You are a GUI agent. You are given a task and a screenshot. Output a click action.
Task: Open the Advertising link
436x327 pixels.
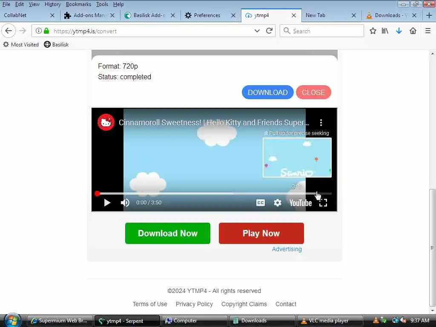tap(287, 249)
